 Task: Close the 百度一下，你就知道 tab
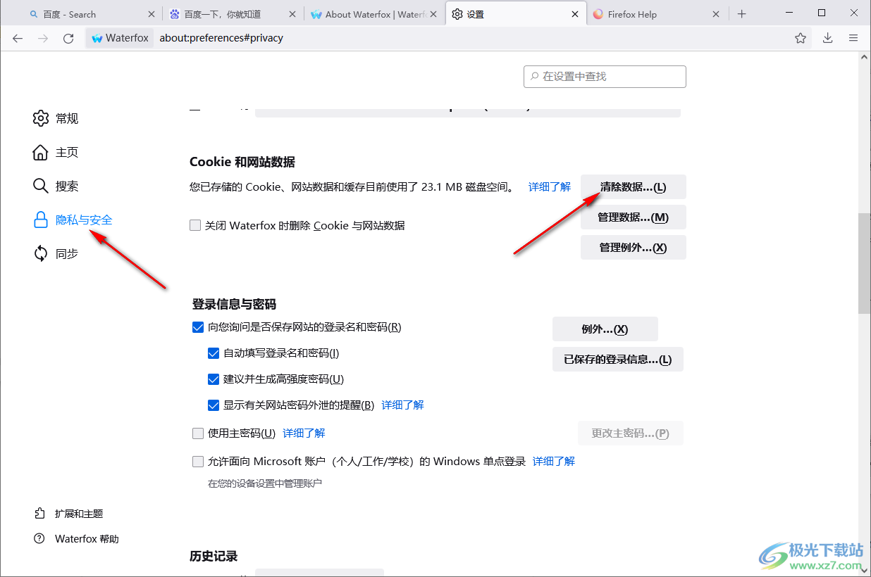(x=292, y=14)
